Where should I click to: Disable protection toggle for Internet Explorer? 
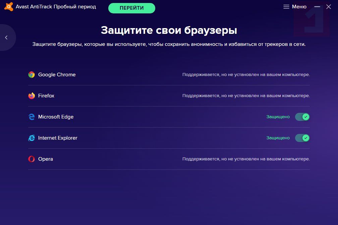pyautogui.click(x=302, y=138)
